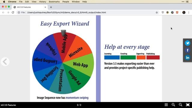
Task: Open the Chrome profile avatar
Action: 184,13
